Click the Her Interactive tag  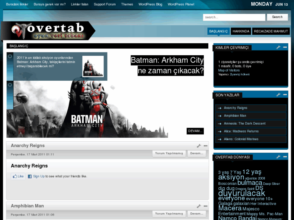(263, 204)
